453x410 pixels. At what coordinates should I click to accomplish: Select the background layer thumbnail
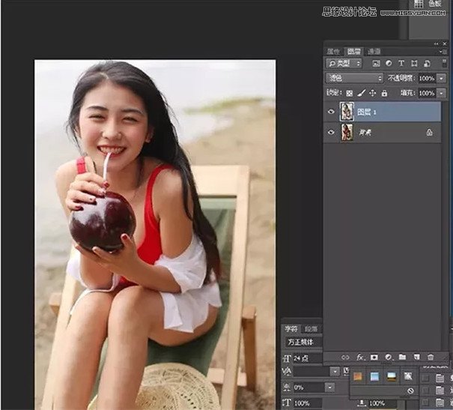(x=347, y=132)
